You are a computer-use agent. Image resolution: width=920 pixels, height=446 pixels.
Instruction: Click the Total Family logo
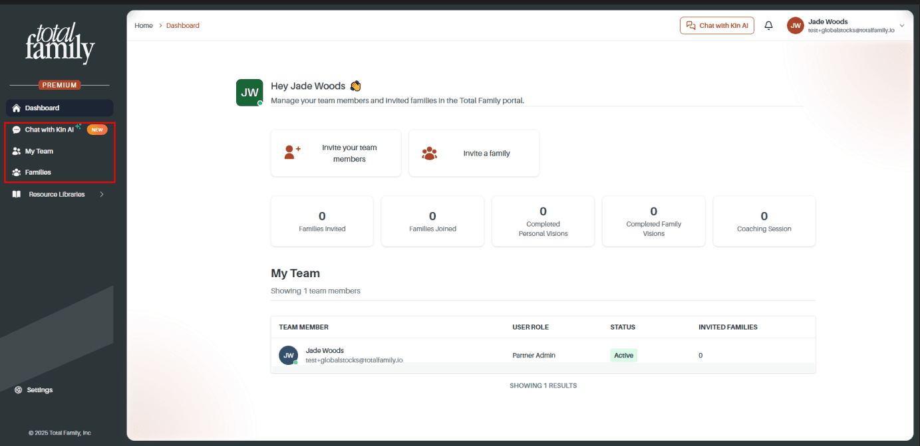pyautogui.click(x=60, y=43)
